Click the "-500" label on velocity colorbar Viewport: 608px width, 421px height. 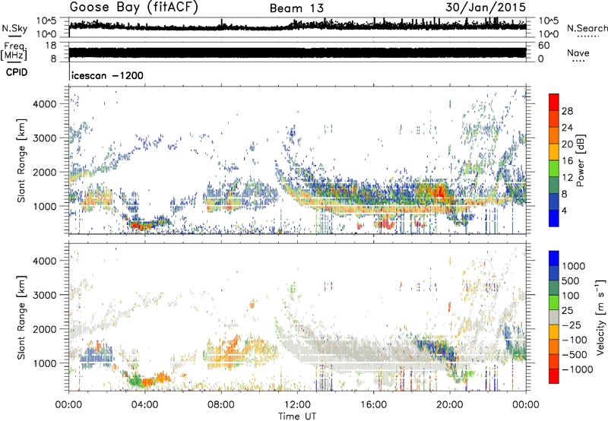click(x=575, y=355)
